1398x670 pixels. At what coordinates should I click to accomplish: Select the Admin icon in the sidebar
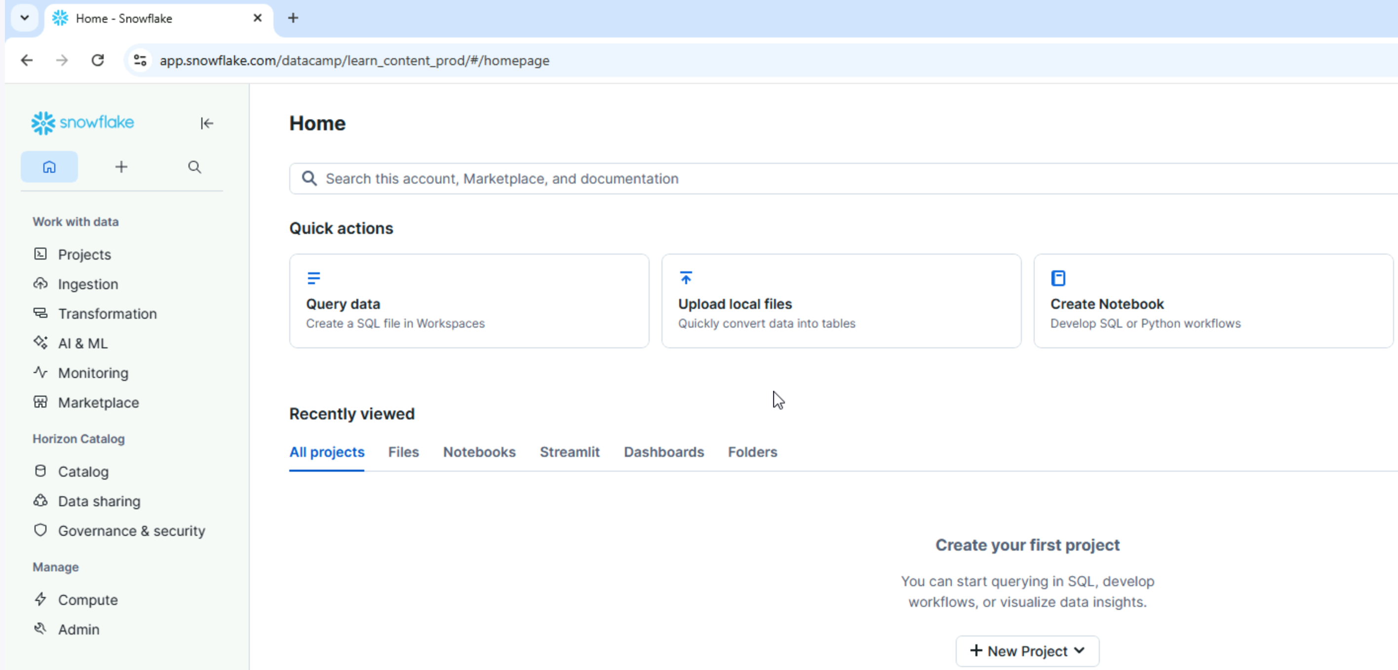pyautogui.click(x=40, y=630)
